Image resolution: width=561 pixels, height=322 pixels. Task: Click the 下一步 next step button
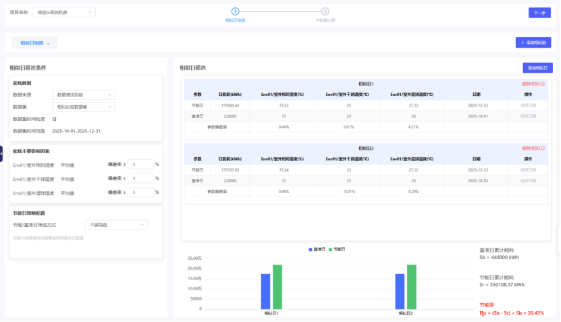(539, 13)
